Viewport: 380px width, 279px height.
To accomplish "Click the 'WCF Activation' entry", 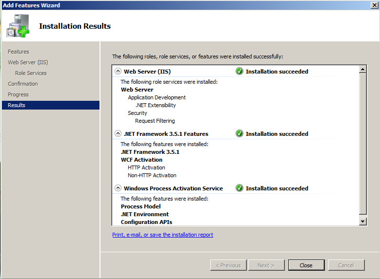I will (x=141, y=160).
